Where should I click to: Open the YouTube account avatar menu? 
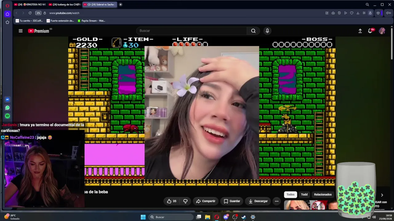pyautogui.click(x=382, y=31)
